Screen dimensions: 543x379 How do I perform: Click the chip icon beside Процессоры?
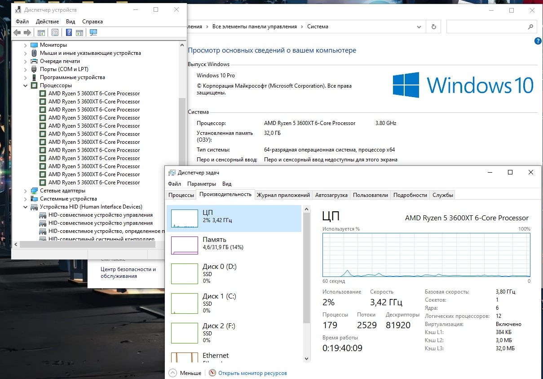[x=34, y=85]
